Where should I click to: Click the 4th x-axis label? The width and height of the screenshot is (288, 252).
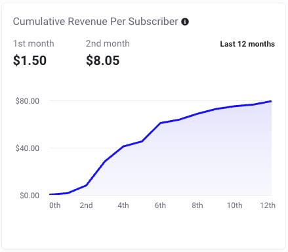coord(123,205)
